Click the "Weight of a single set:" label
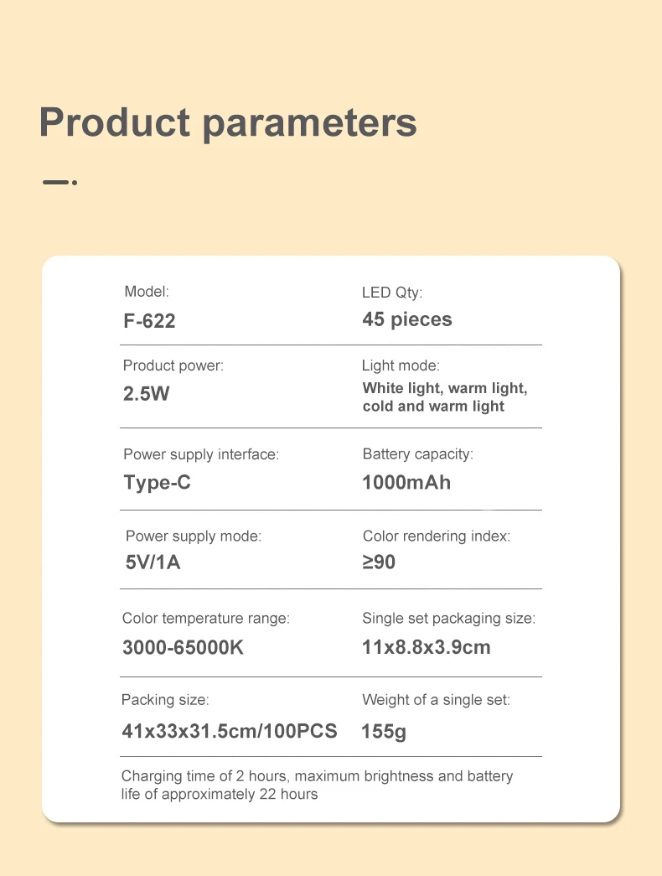 click(436, 700)
